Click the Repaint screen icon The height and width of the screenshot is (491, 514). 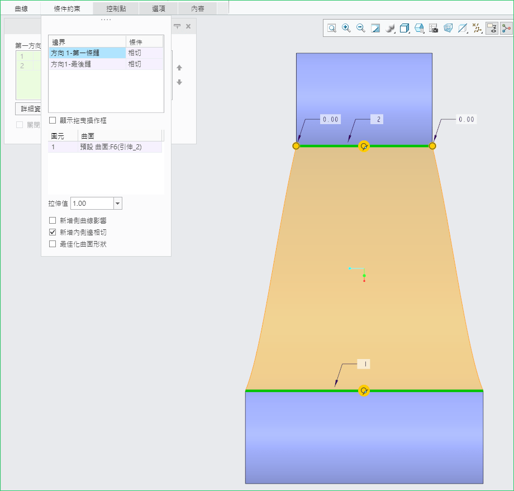pos(375,28)
